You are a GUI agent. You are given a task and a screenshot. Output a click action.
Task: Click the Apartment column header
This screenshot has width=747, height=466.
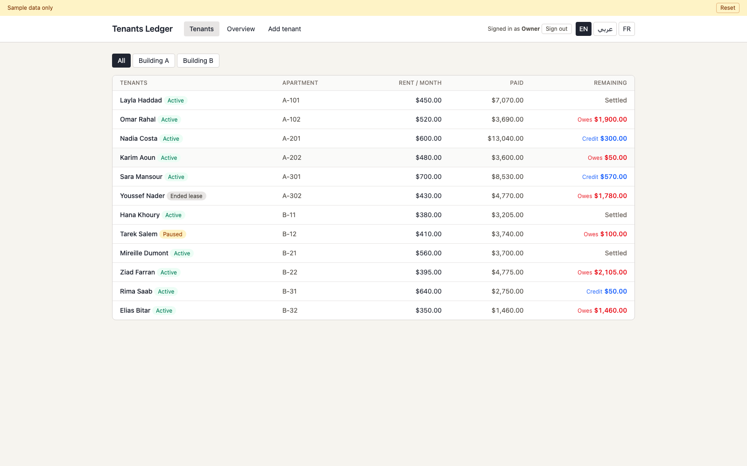coord(300,83)
